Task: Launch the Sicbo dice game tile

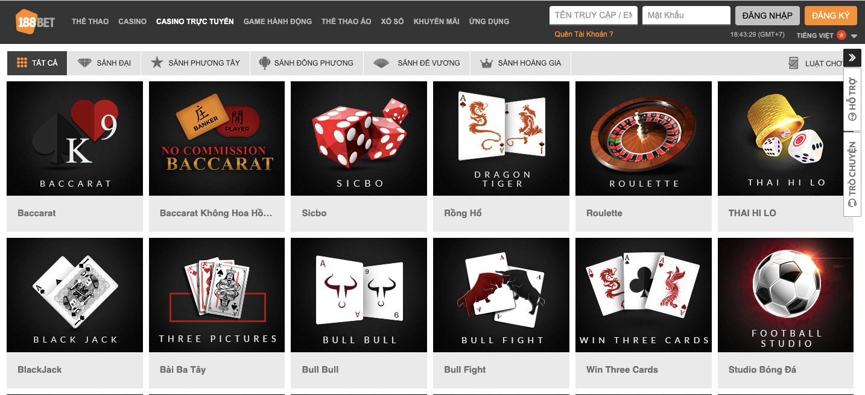Action: tap(359, 138)
